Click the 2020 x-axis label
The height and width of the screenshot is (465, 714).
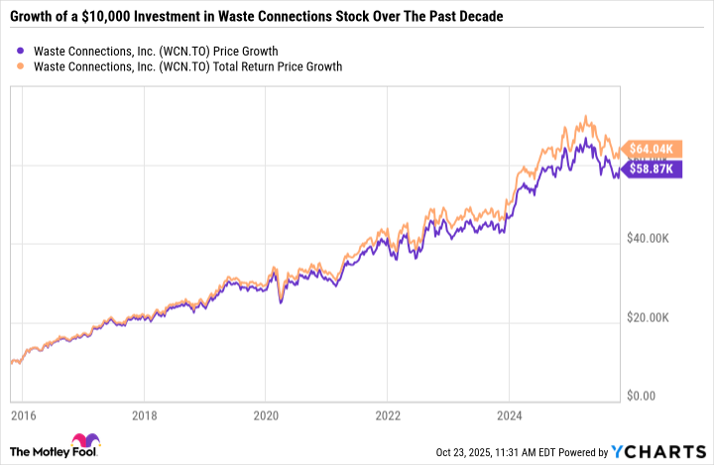point(266,413)
